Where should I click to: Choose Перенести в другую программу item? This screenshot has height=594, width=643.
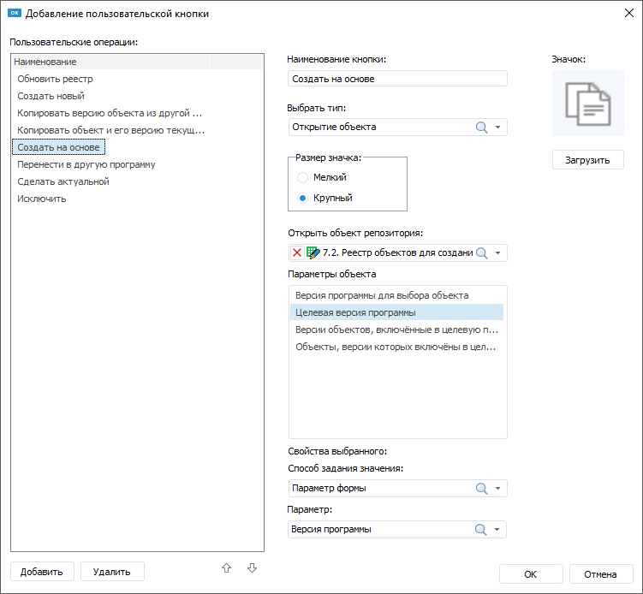click(86, 164)
